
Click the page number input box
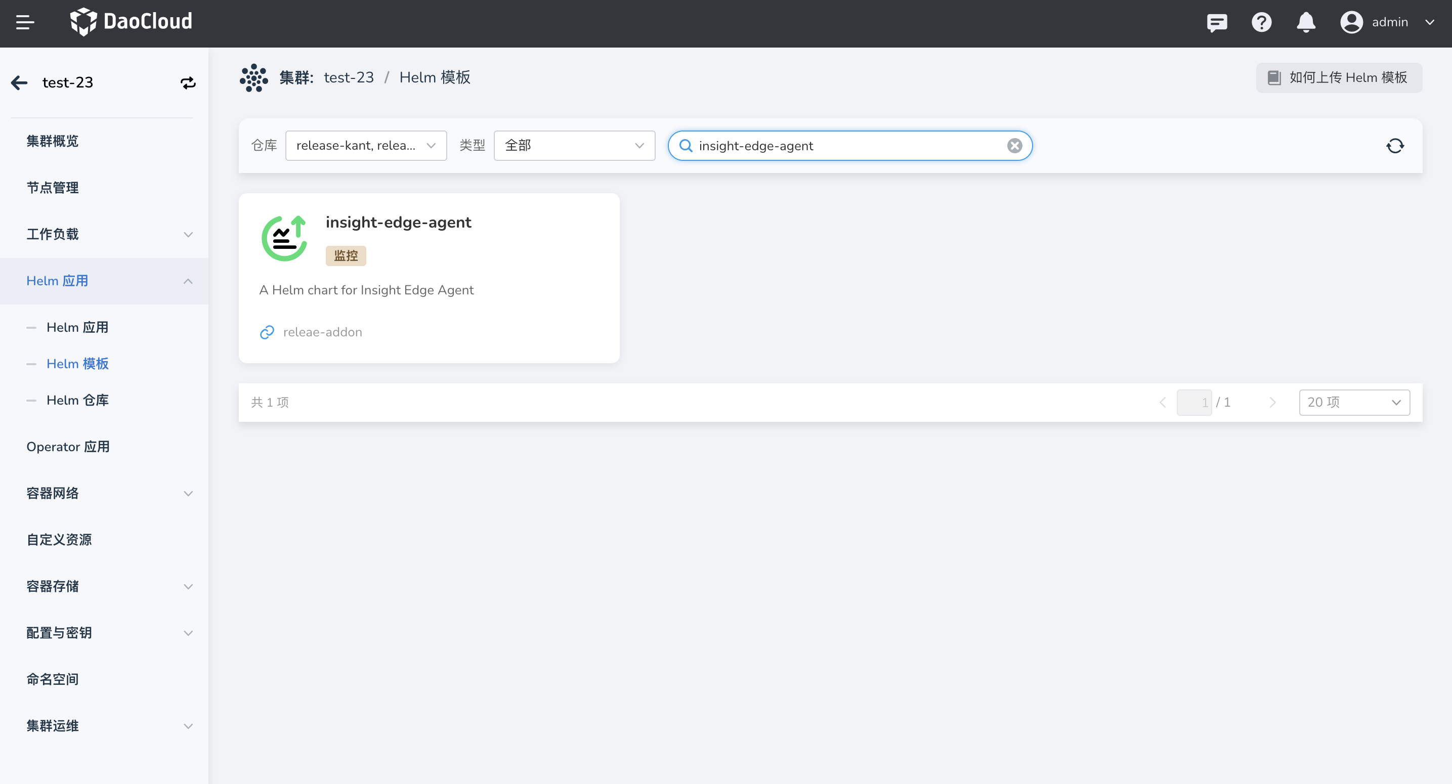tap(1194, 403)
